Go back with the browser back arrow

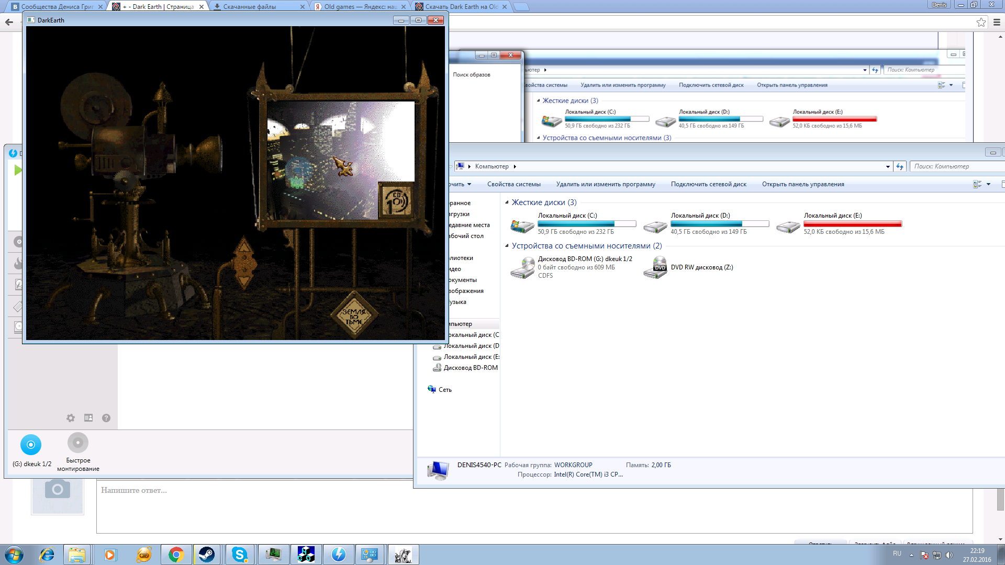[9, 22]
